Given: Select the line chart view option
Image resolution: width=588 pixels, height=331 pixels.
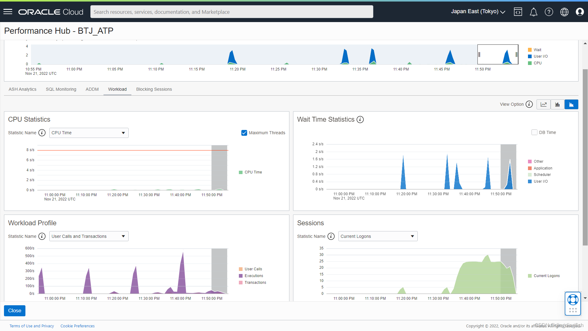Looking at the screenshot, I should [x=544, y=105].
